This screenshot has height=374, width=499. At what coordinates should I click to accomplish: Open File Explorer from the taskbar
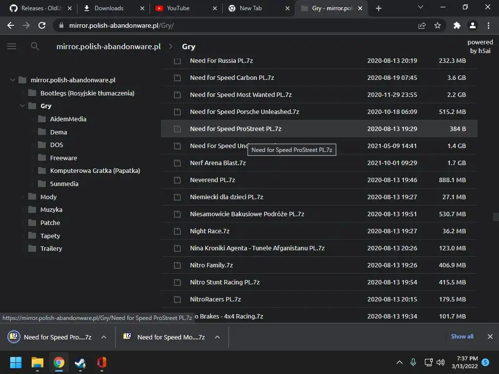tap(37, 362)
